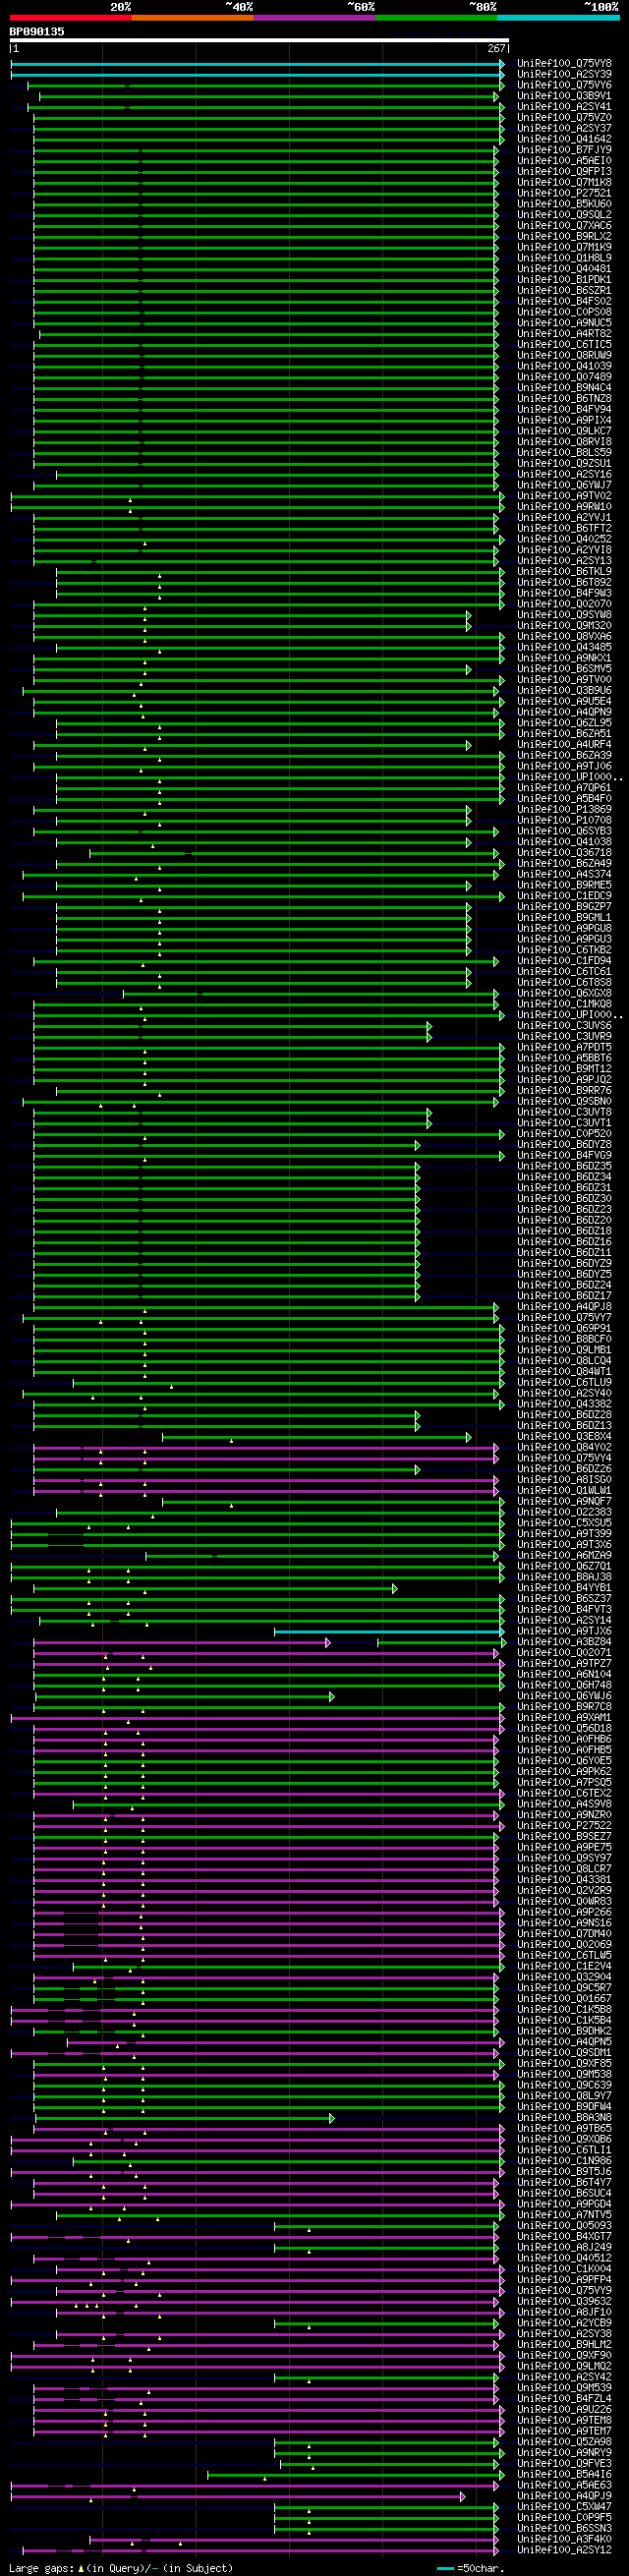Viewport: 629px width, 2576px height.
Task: Select label 'UniRef100_Q05093'
Action: tap(564, 2226)
